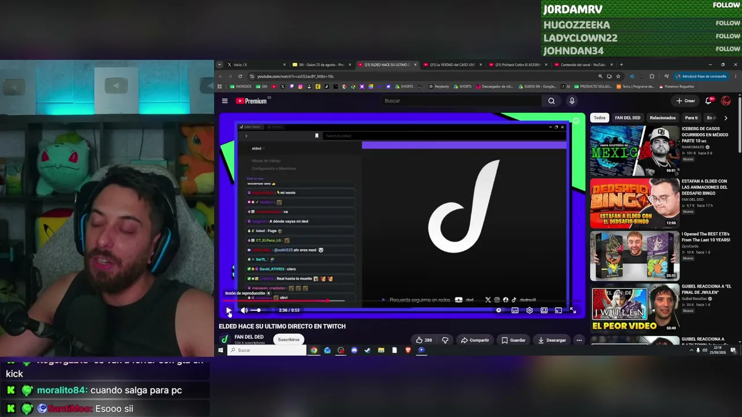Screen dimensions: 742x417
Task: Open Brave browser from the taskbar
Action: (408, 350)
